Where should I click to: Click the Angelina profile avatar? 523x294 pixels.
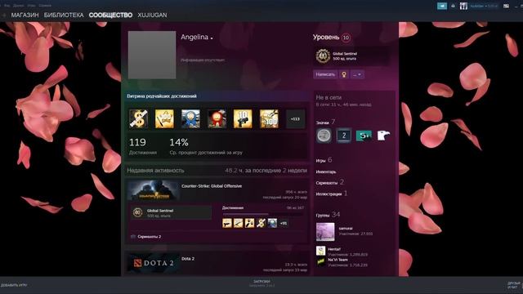pos(152,55)
